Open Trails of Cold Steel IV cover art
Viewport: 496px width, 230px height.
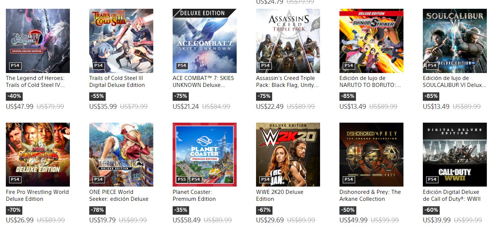point(38,41)
